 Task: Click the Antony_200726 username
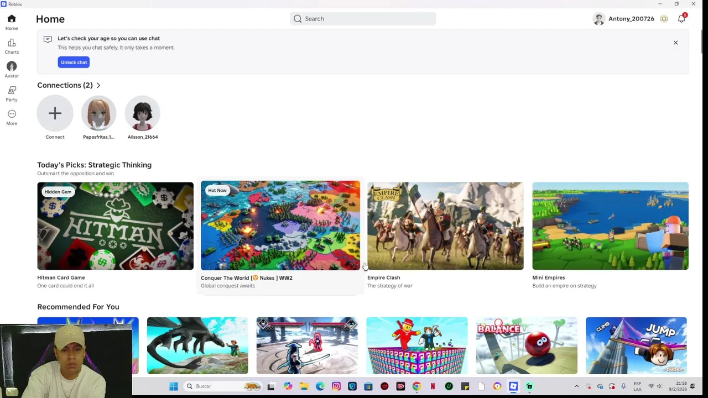coord(631,19)
